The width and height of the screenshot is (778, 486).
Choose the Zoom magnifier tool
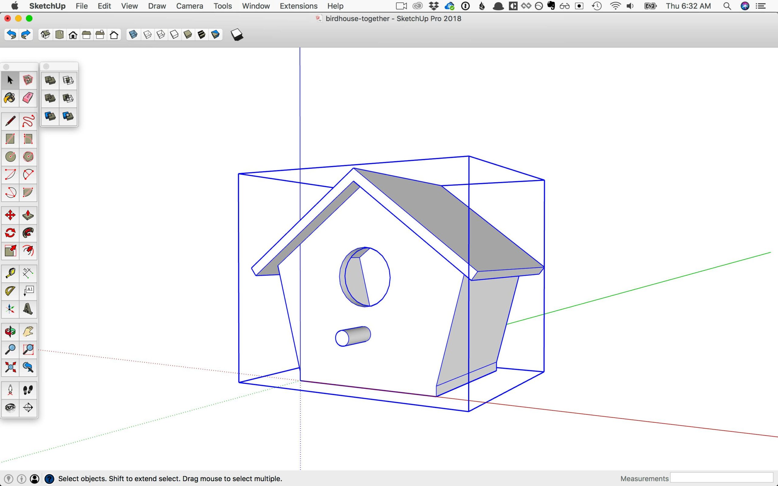coord(10,349)
